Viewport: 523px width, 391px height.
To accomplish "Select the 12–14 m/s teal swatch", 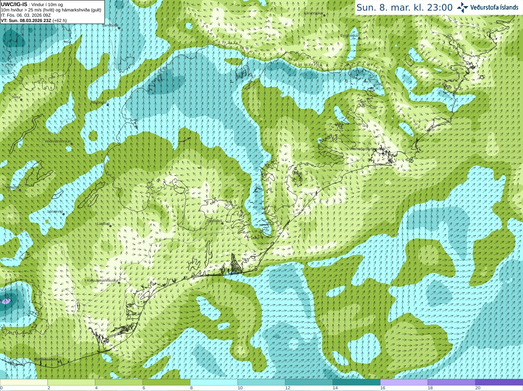I will (309, 382).
